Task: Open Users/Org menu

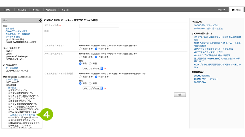Action: pos(22,10)
